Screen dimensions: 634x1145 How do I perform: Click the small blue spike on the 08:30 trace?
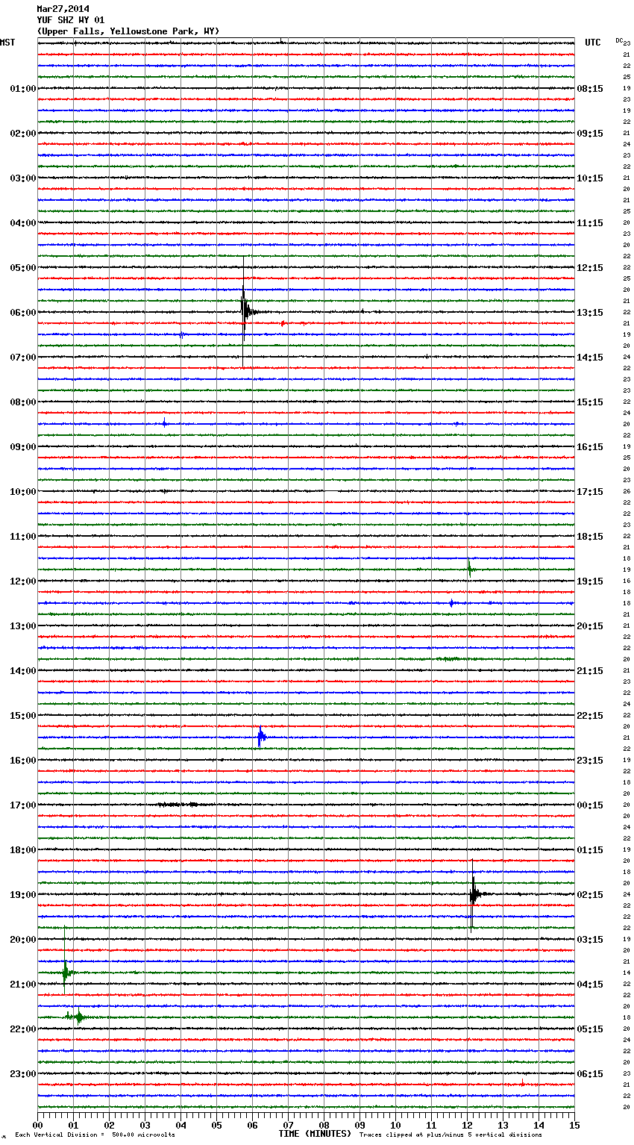tap(165, 424)
